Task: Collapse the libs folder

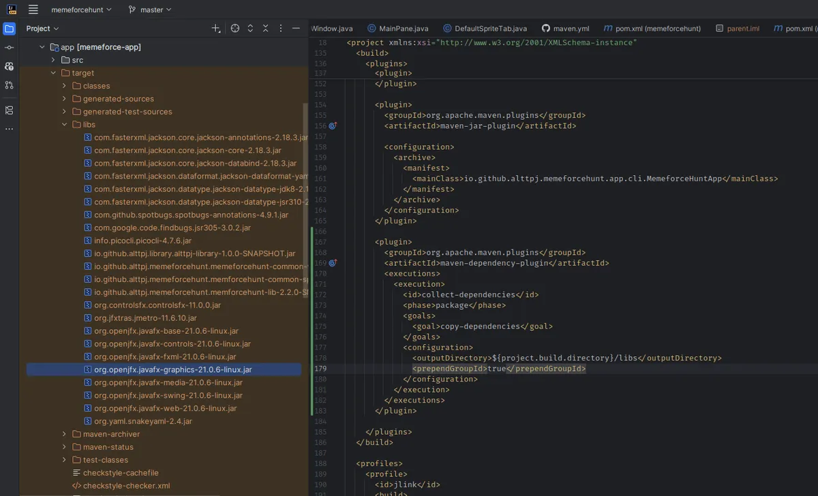Action: pyautogui.click(x=65, y=125)
